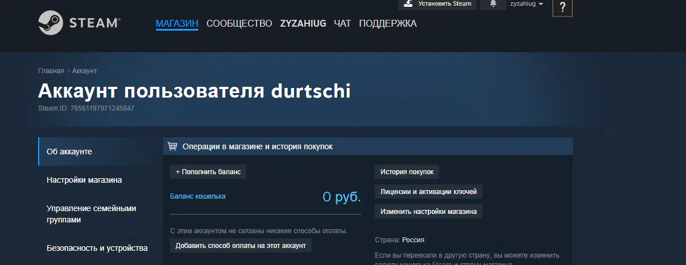Image resolution: width=686 pixels, height=265 pixels.
Task: Follow the Главная breadcrumb link
Action: 51,71
